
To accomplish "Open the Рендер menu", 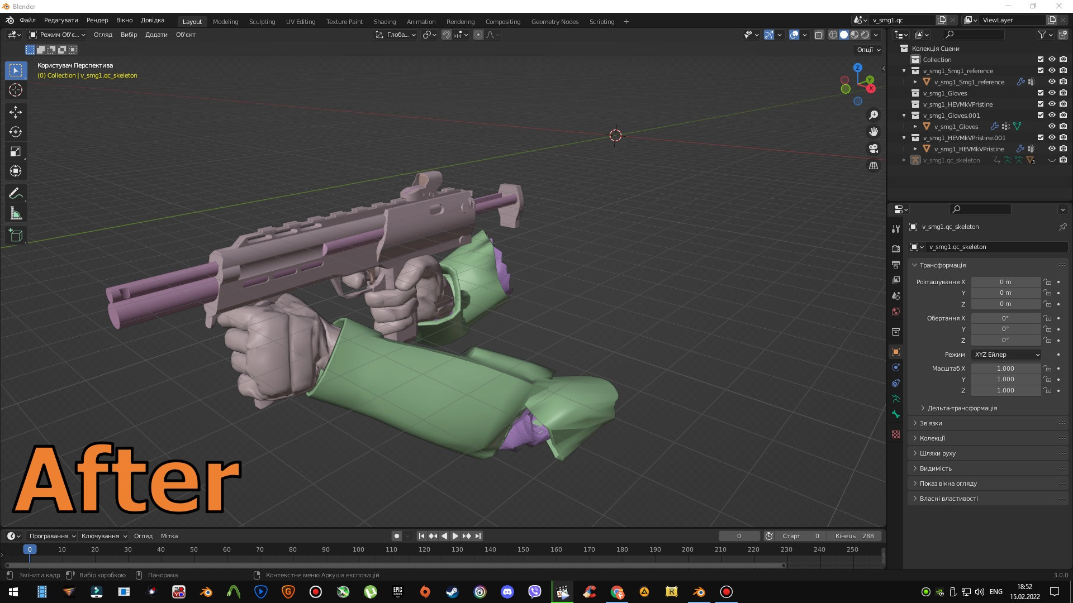I will pyautogui.click(x=97, y=20).
